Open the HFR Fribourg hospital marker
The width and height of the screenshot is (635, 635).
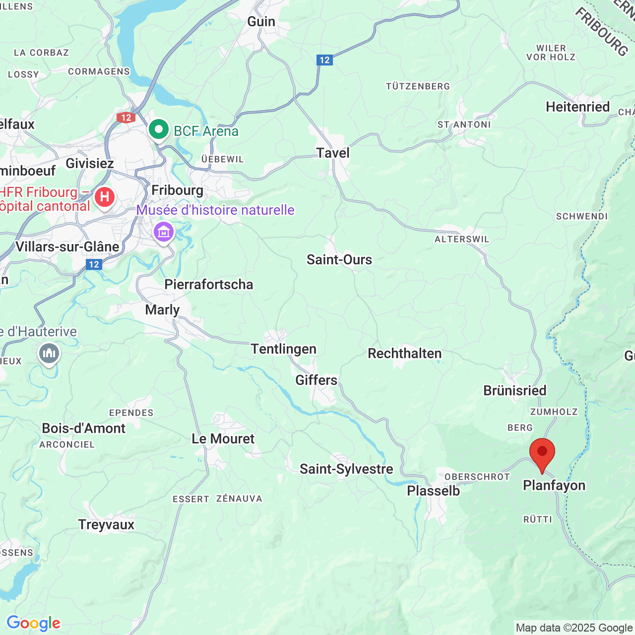[x=104, y=198]
